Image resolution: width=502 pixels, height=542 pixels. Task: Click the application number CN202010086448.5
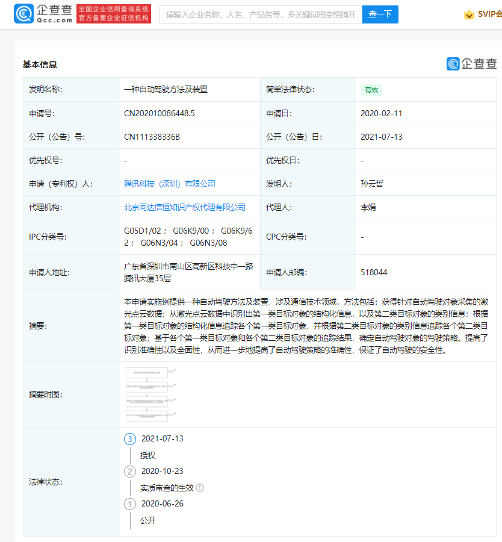pos(159,113)
